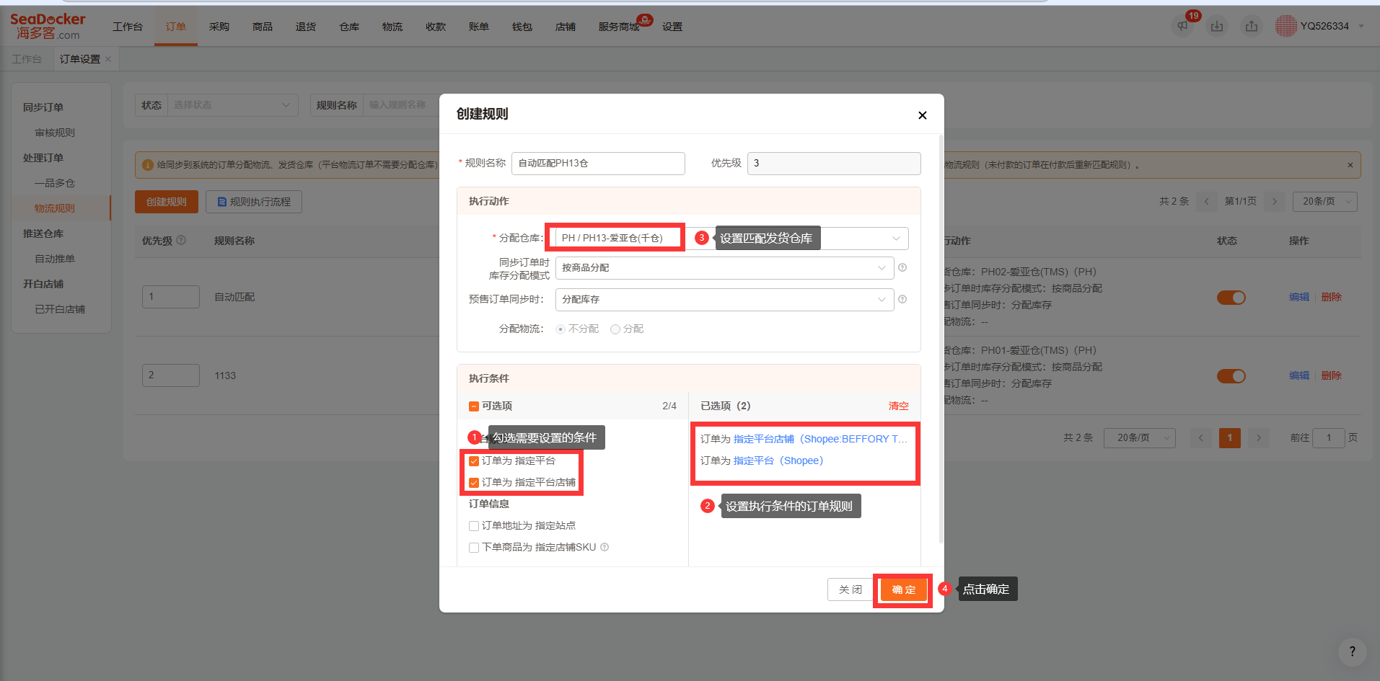Viewport: 1380px width, 681px height.
Task: Switch to the 工作台 tab
Action: click(27, 59)
